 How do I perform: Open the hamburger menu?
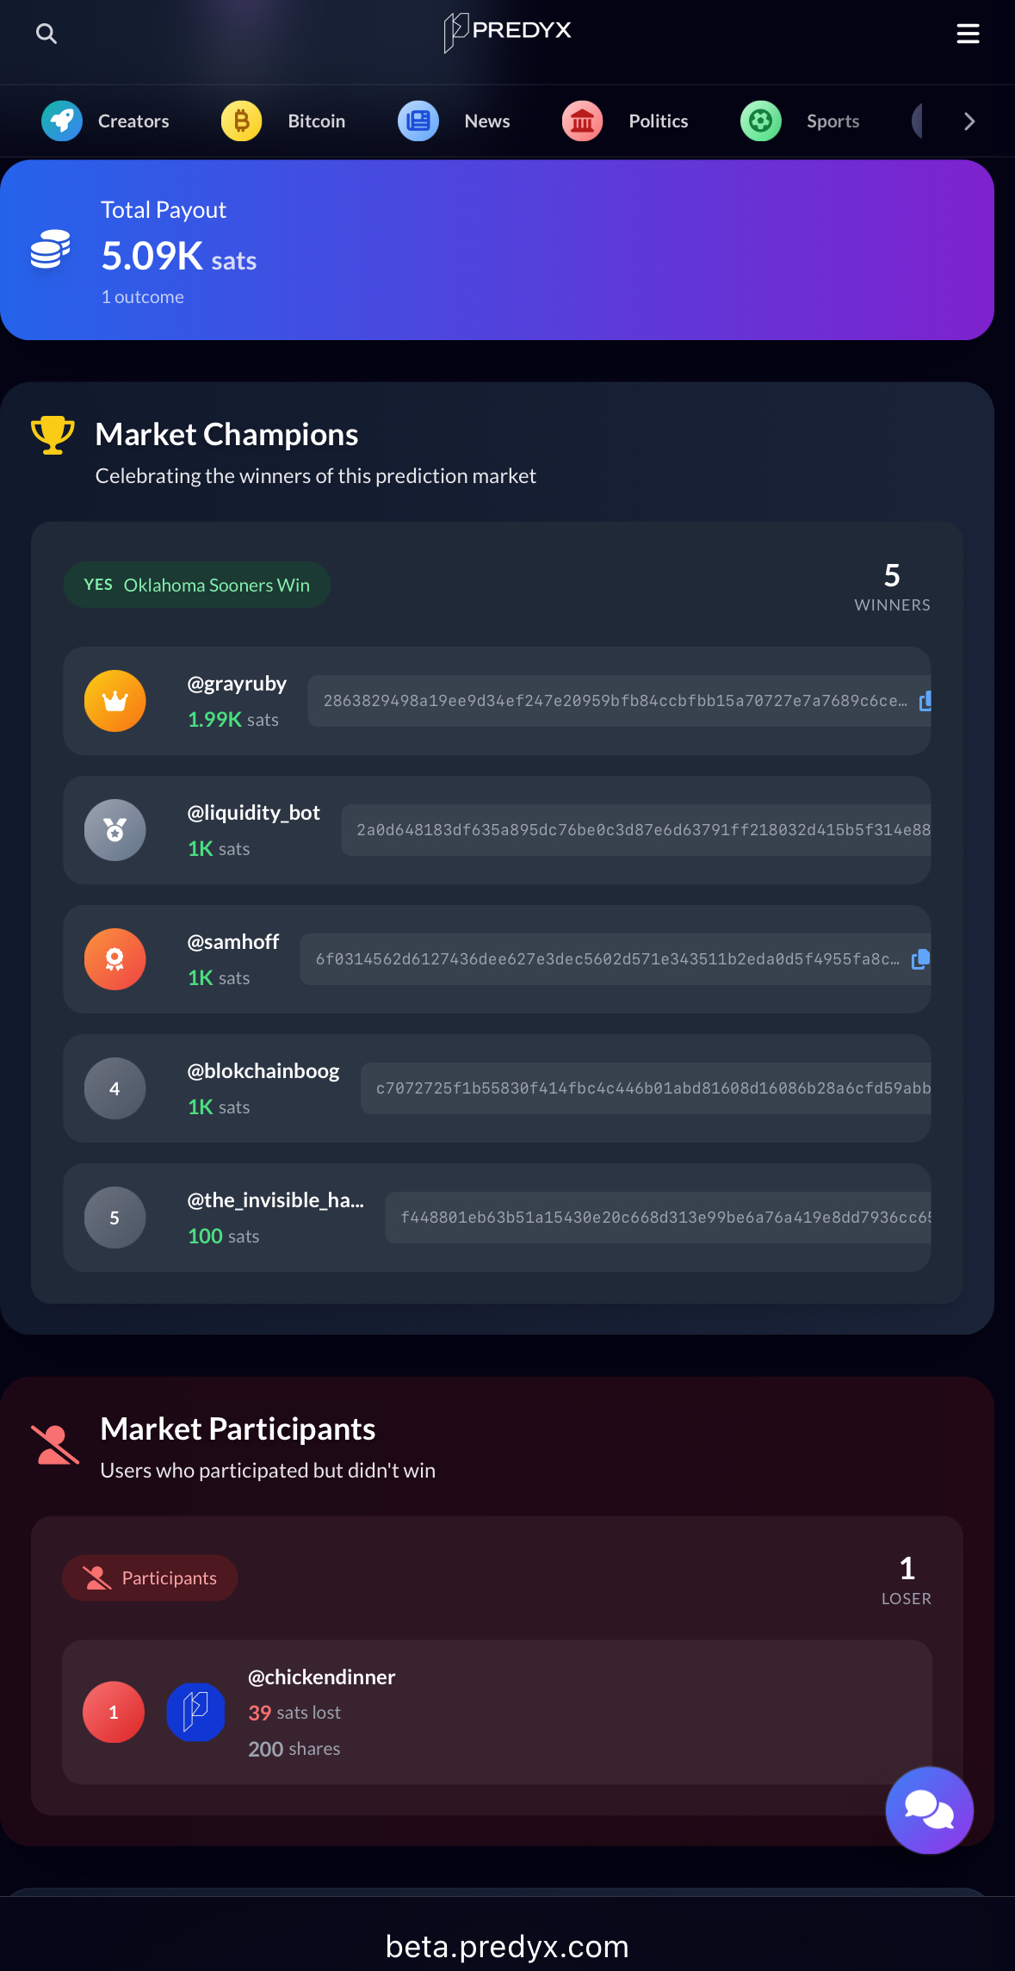pyautogui.click(x=968, y=34)
